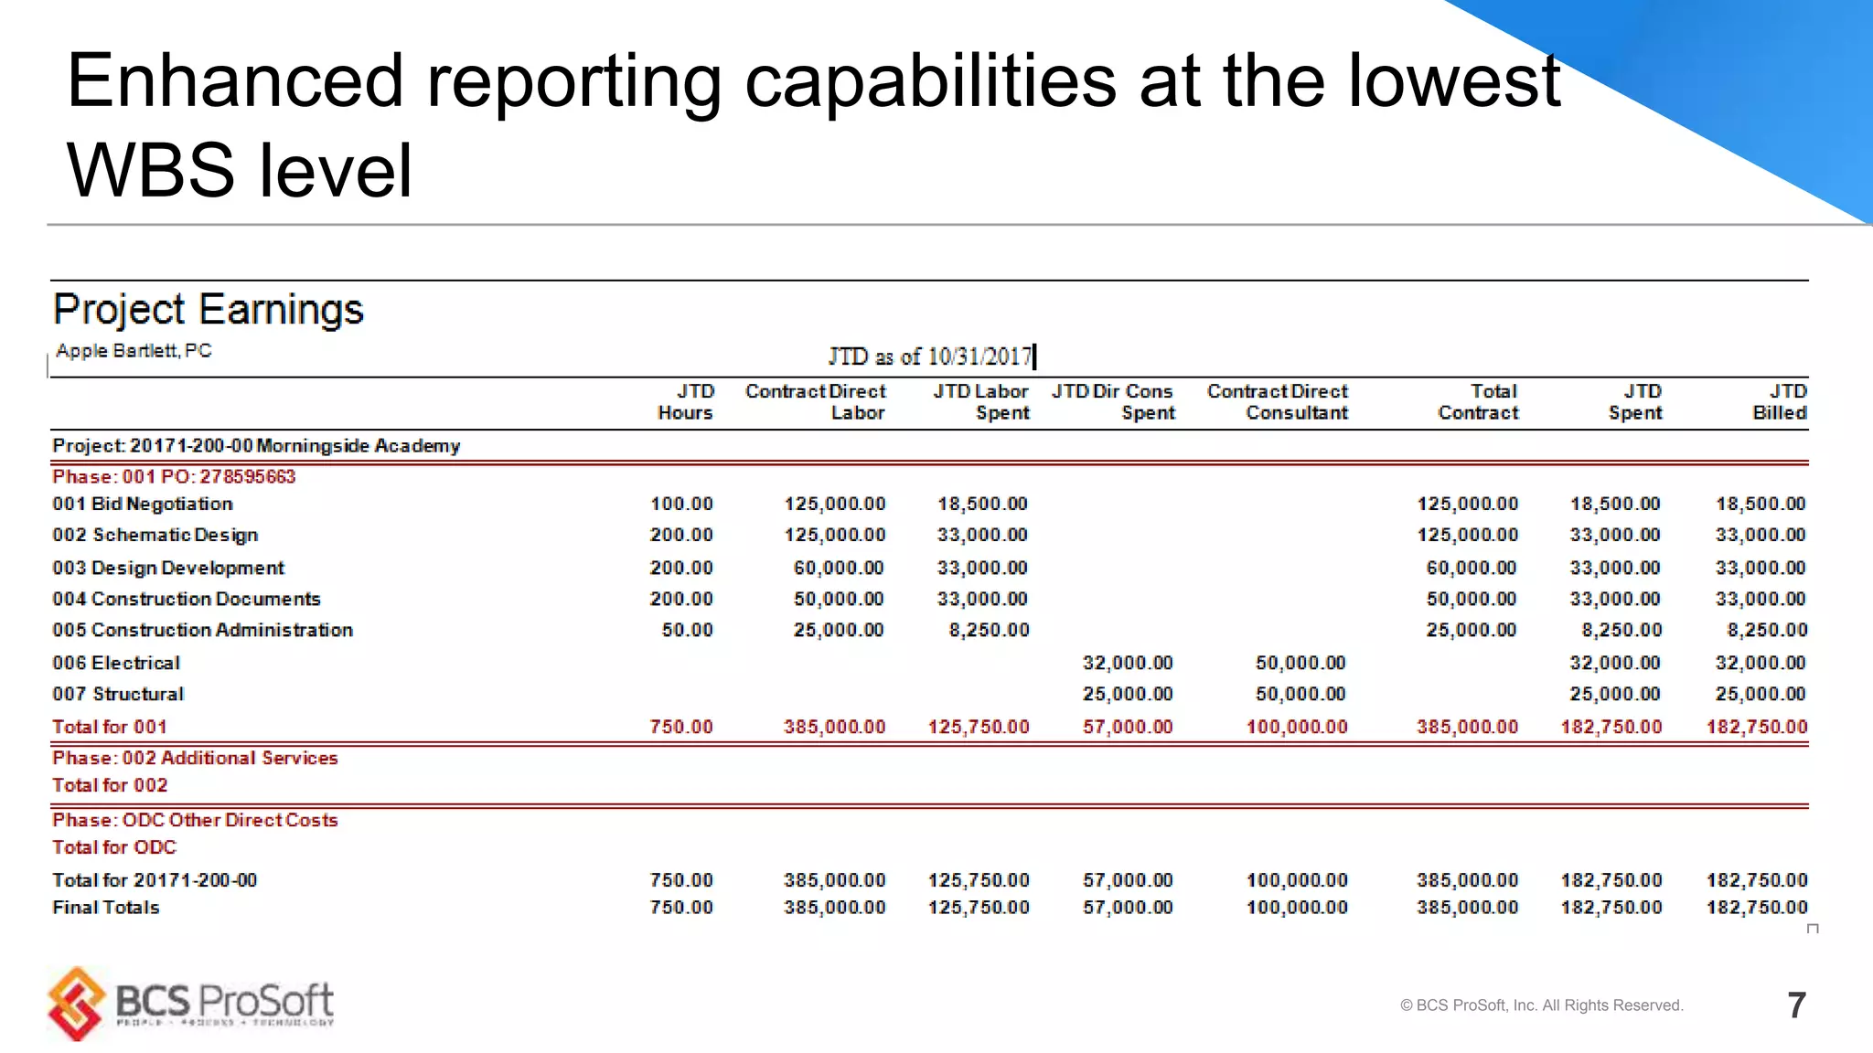Click Design Development Contract Direct Labor 60,000.00
Viewport: 1873px width, 1053px height.
pyautogui.click(x=840, y=569)
